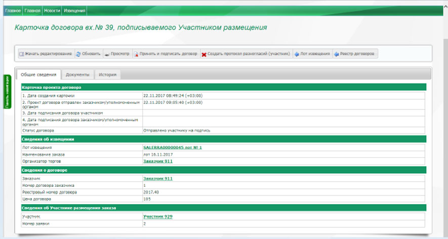
Task: Open the 'Главная' top menu item
Action: click(32, 11)
